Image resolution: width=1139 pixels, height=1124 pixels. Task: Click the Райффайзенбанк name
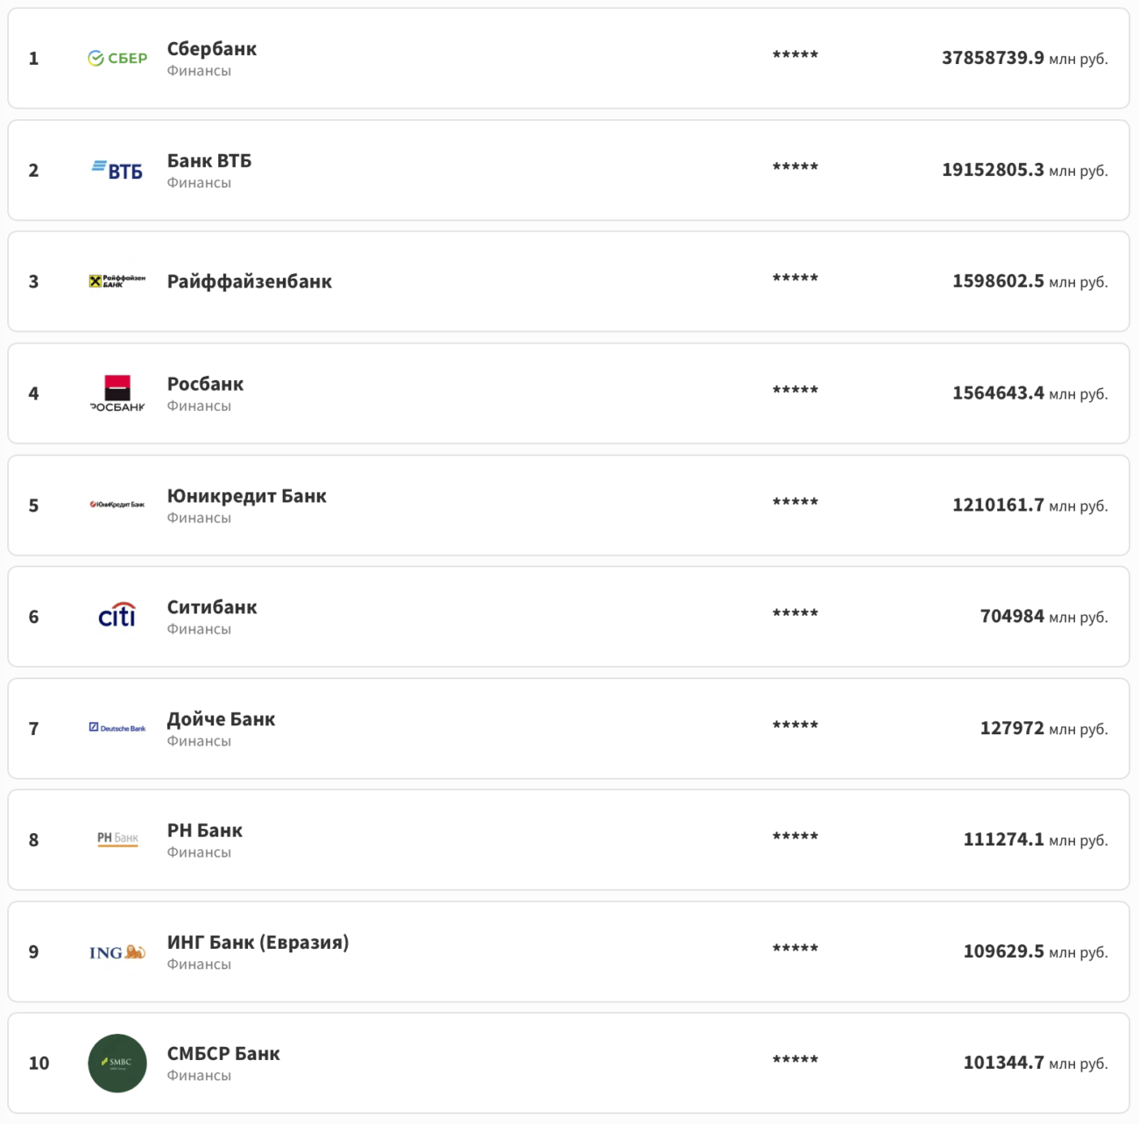250,282
